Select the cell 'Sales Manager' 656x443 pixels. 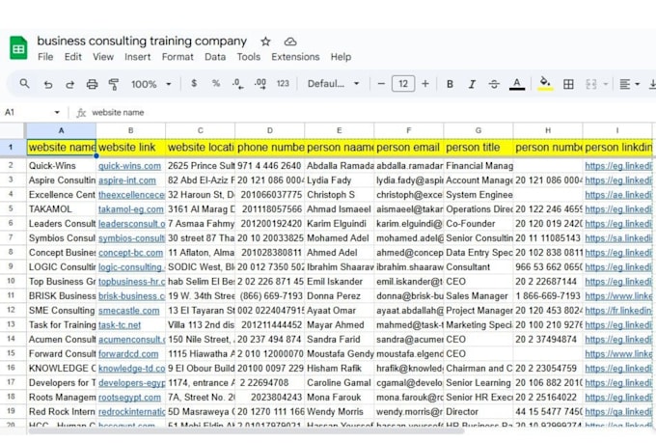[478, 296]
